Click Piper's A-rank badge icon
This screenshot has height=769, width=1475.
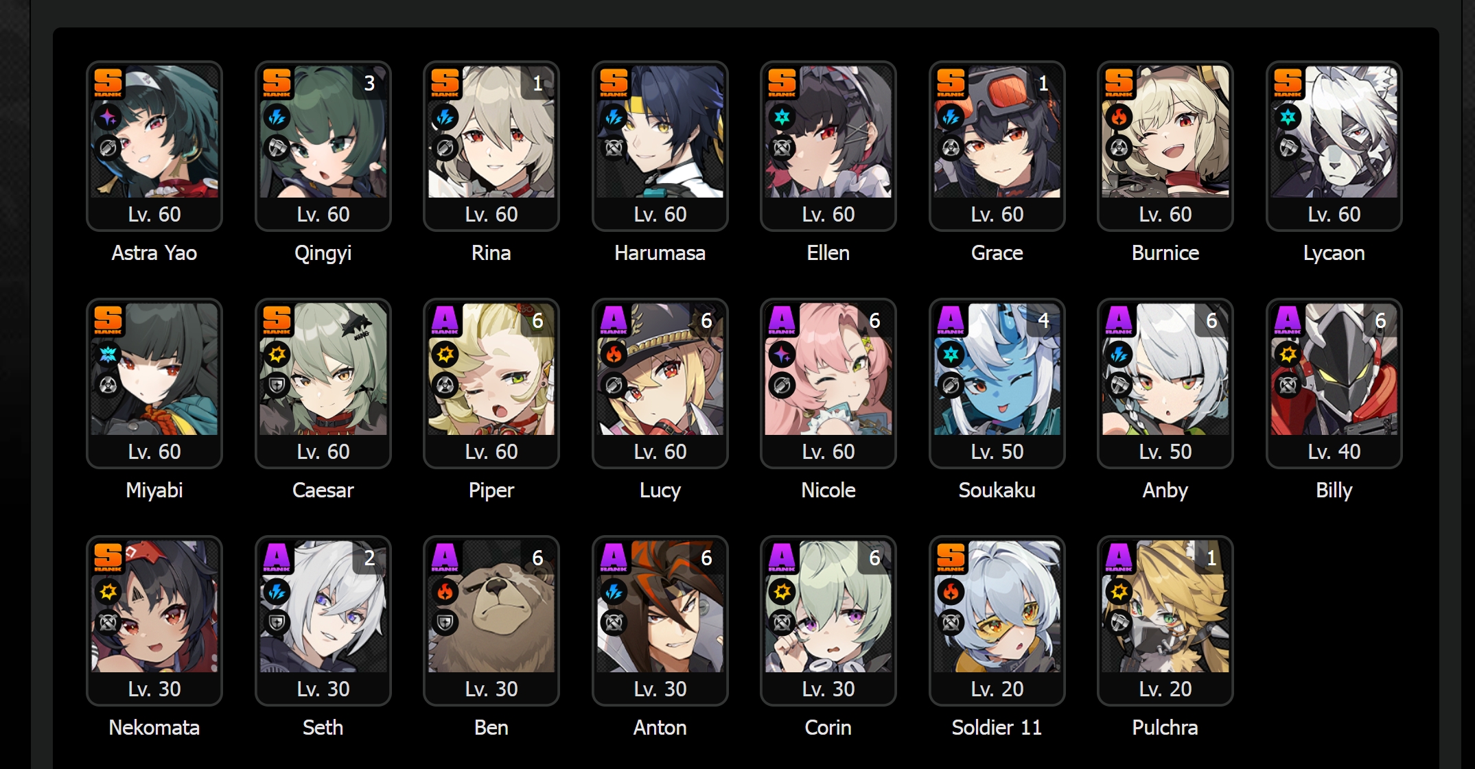click(x=445, y=320)
